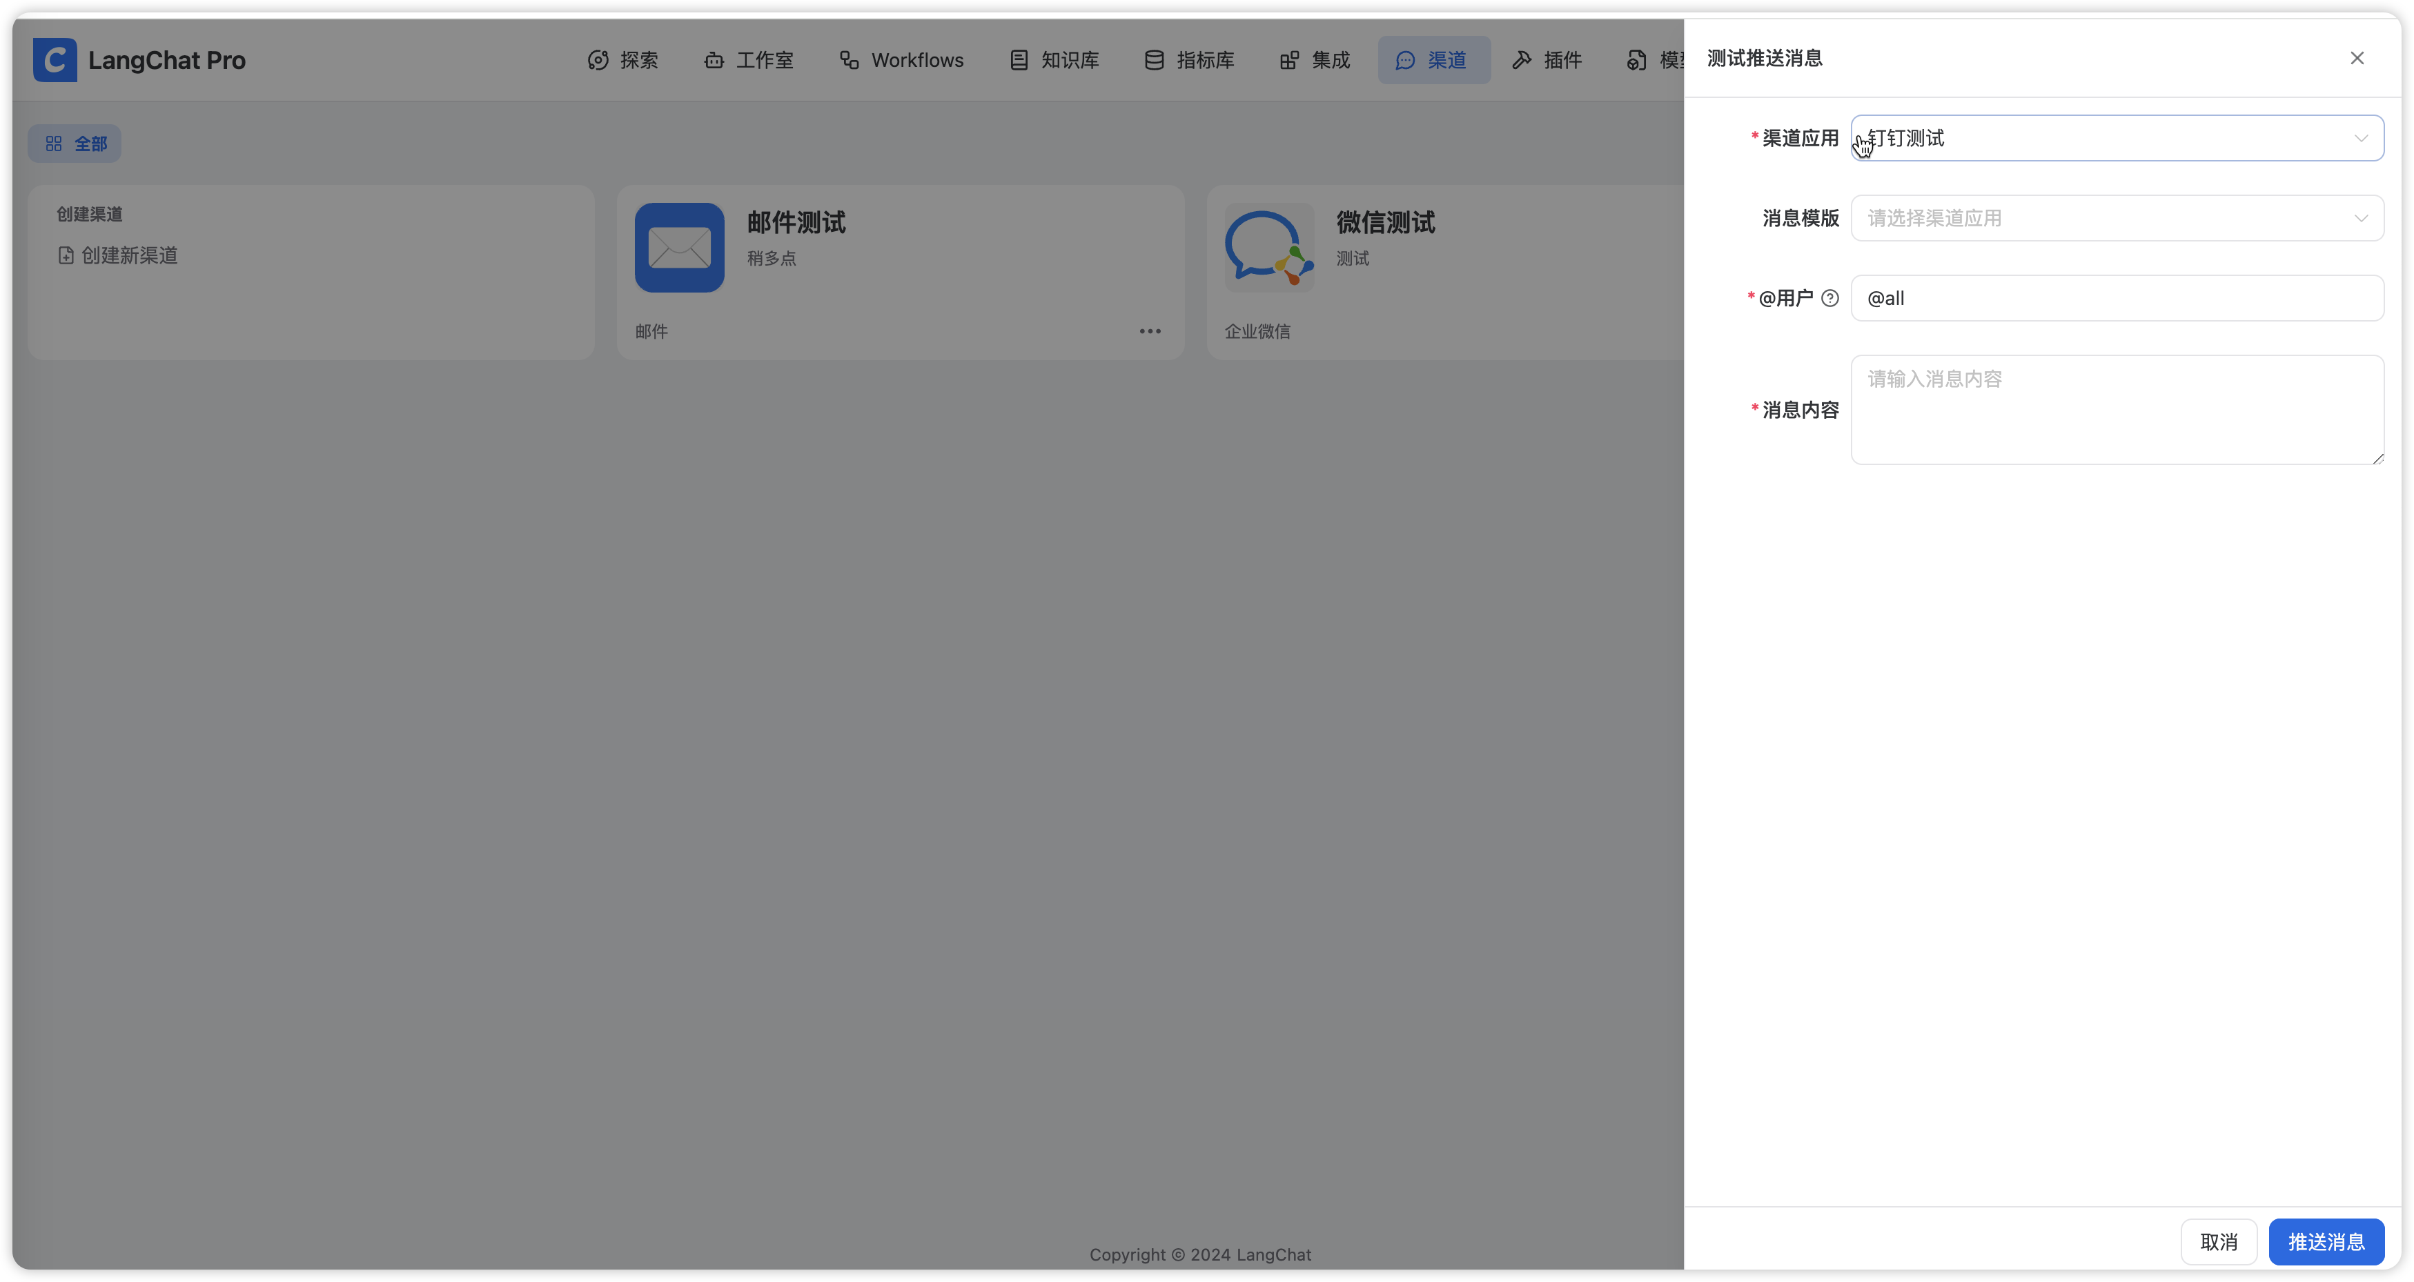2414x1282 pixels.
Task: Go to the 探索 navigation menu
Action: pyautogui.click(x=623, y=60)
